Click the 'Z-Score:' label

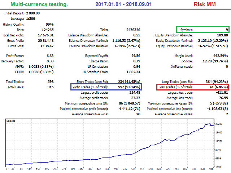(x=187, y=61)
